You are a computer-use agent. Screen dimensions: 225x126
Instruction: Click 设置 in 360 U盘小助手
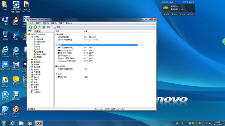tap(186, 2)
